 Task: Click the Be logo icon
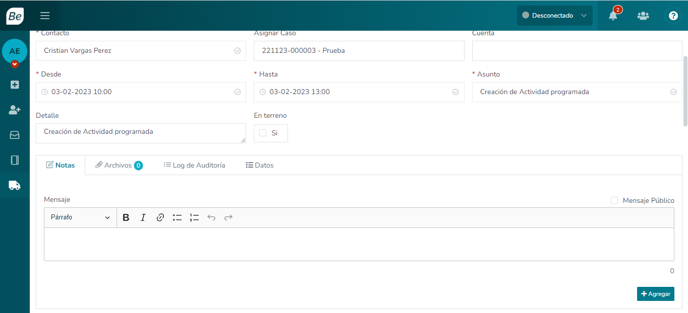pos(15,16)
